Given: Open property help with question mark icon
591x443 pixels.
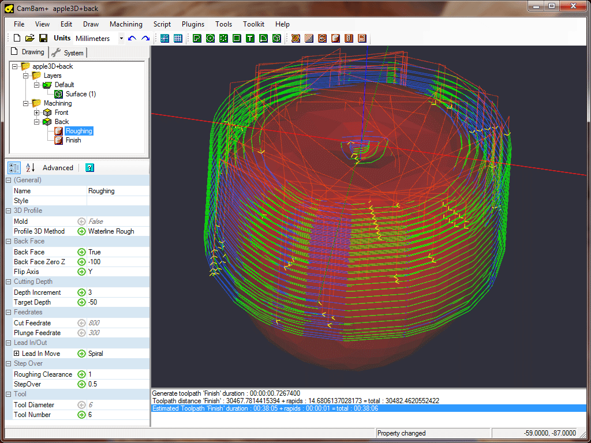Looking at the screenshot, I should point(89,168).
